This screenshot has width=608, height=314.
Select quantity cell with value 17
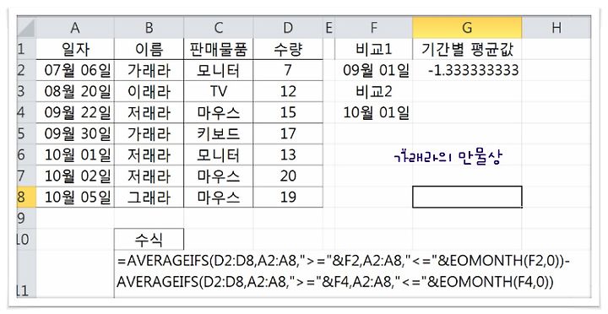(x=288, y=133)
